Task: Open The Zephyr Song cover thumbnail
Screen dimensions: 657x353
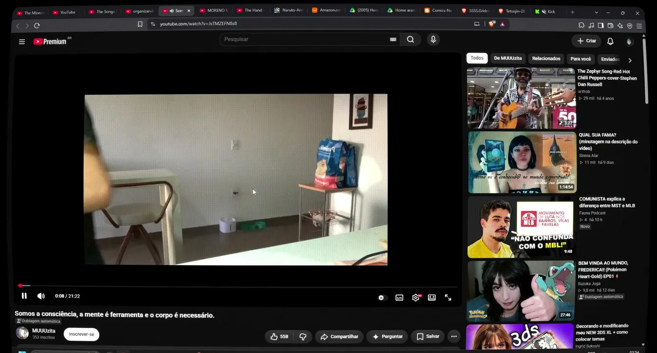Action: coord(521,98)
